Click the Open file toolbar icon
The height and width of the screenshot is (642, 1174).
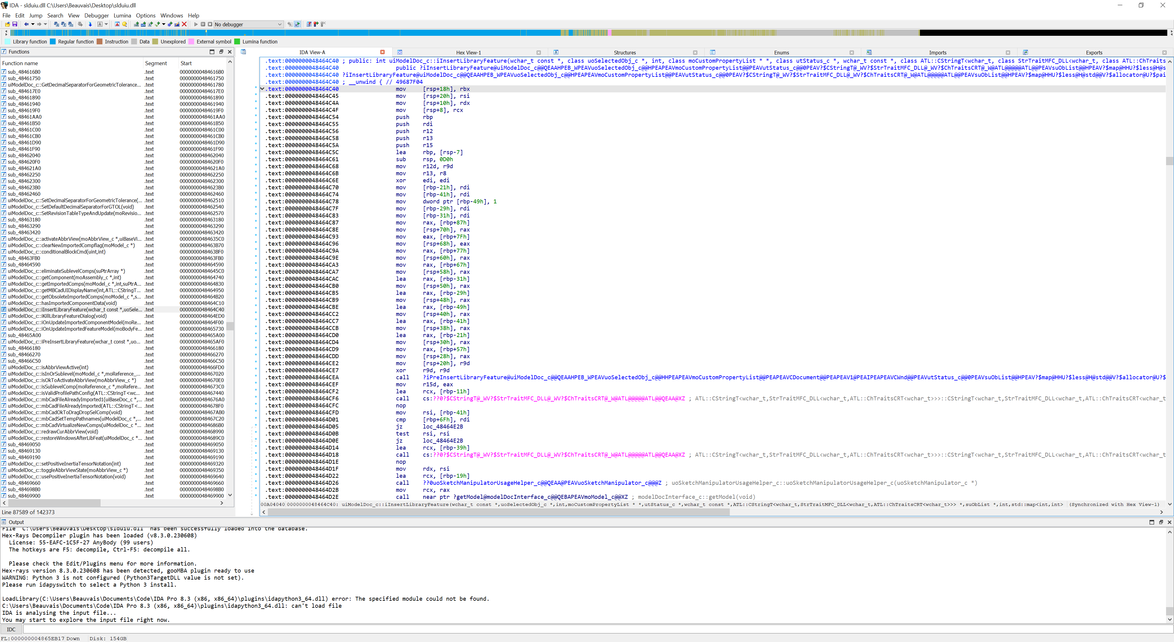tap(7, 24)
